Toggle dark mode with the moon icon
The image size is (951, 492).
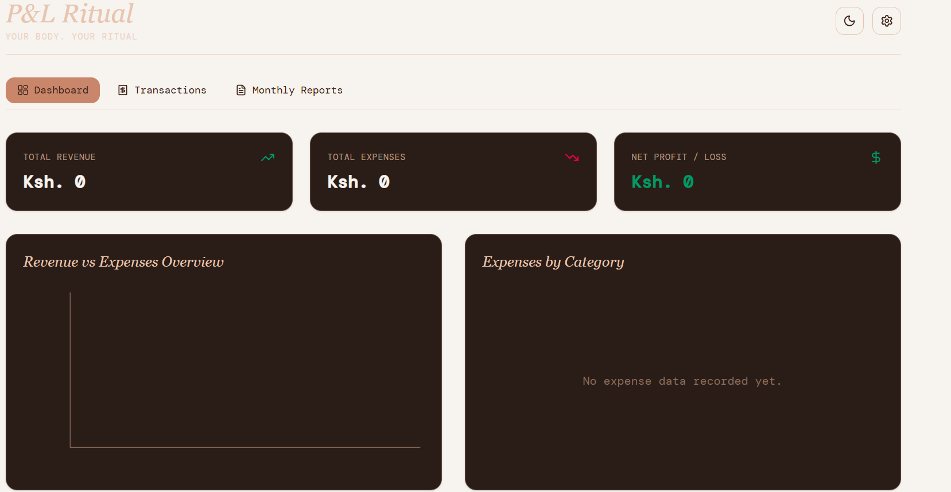tap(849, 21)
